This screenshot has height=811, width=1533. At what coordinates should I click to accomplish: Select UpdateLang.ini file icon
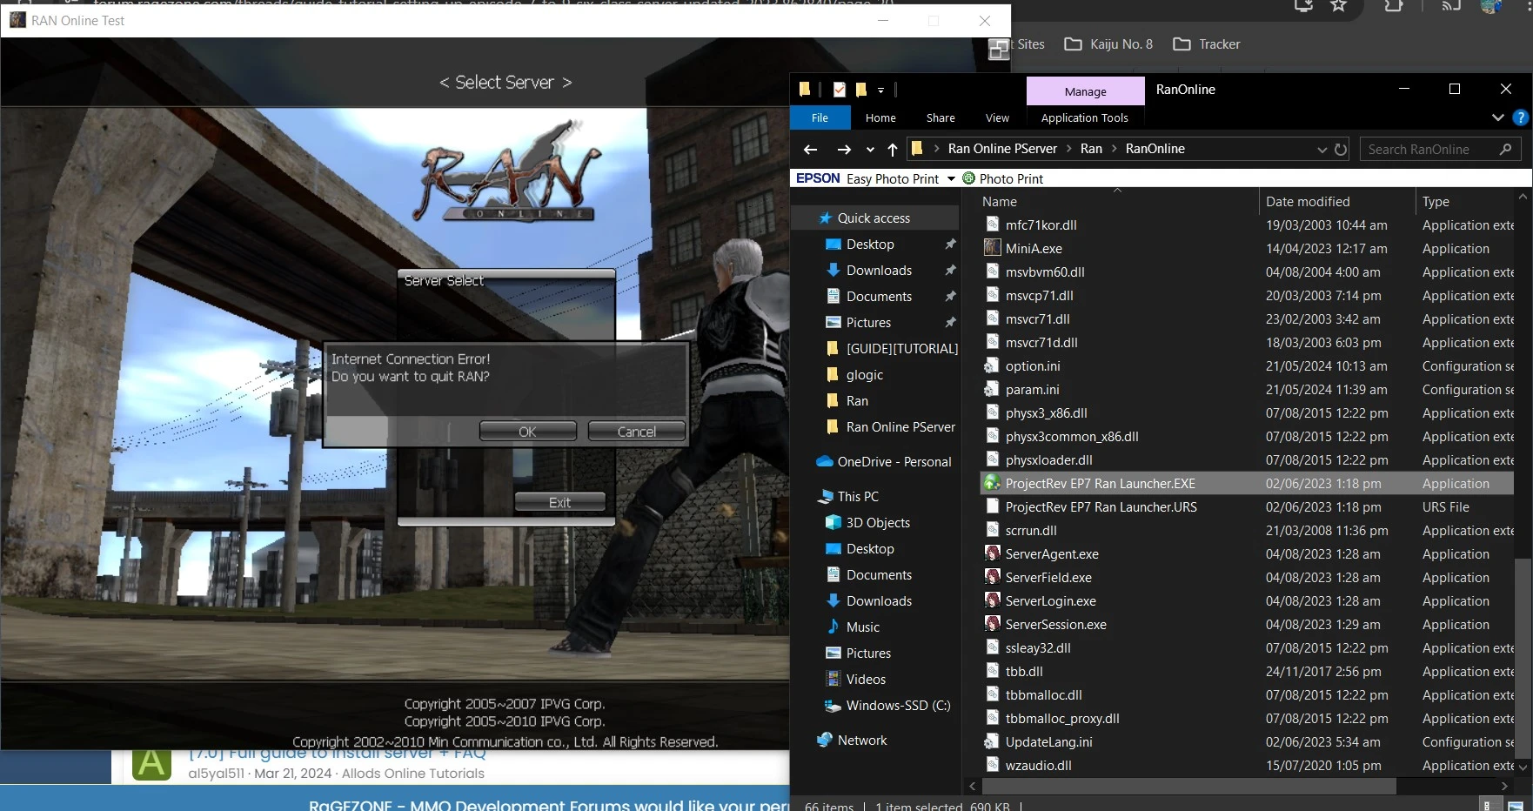point(992,741)
